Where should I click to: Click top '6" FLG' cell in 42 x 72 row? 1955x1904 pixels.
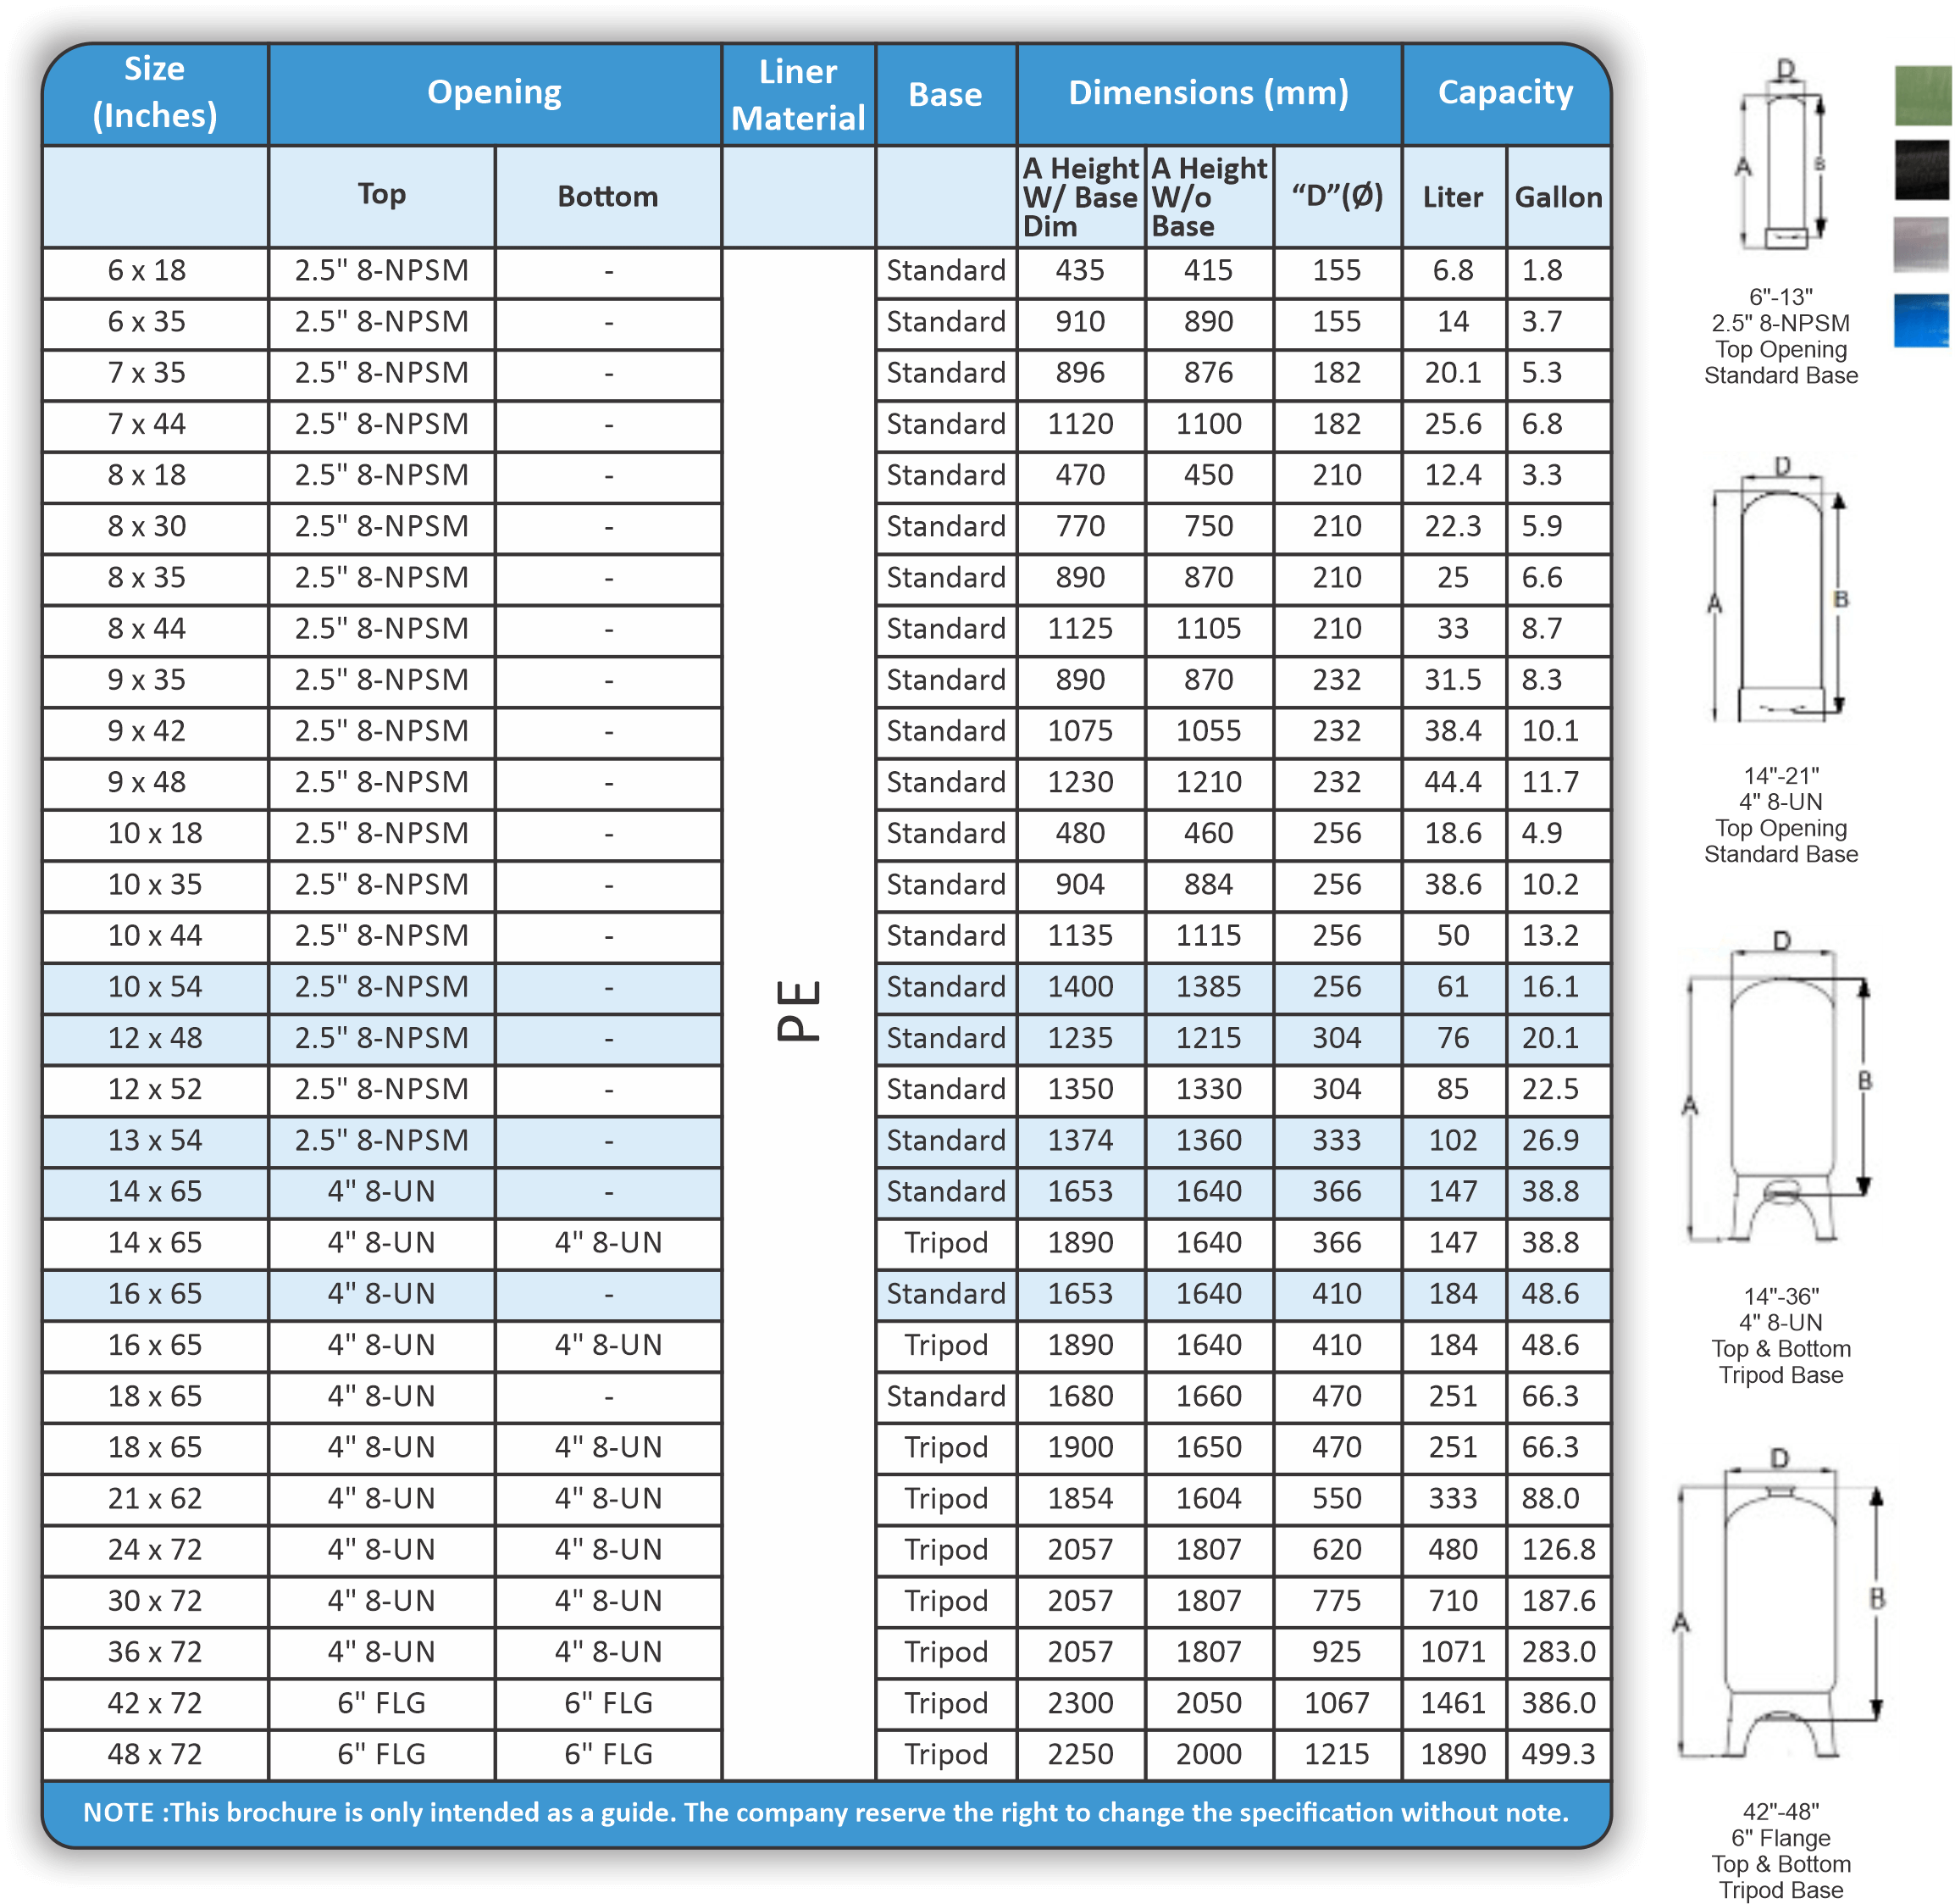pyautogui.click(x=382, y=1704)
